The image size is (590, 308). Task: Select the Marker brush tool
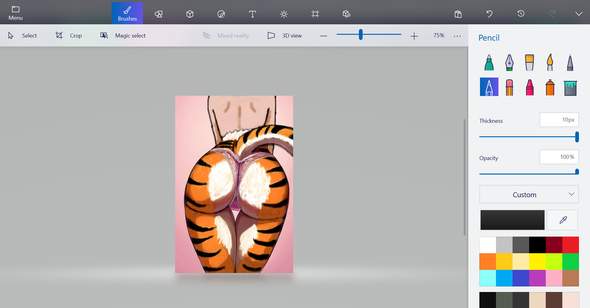click(x=489, y=62)
